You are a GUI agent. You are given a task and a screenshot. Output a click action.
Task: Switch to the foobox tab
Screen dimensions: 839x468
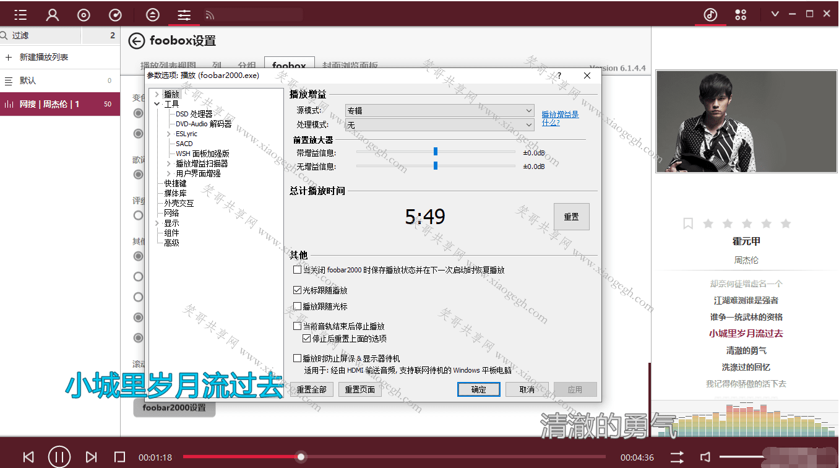click(x=289, y=64)
